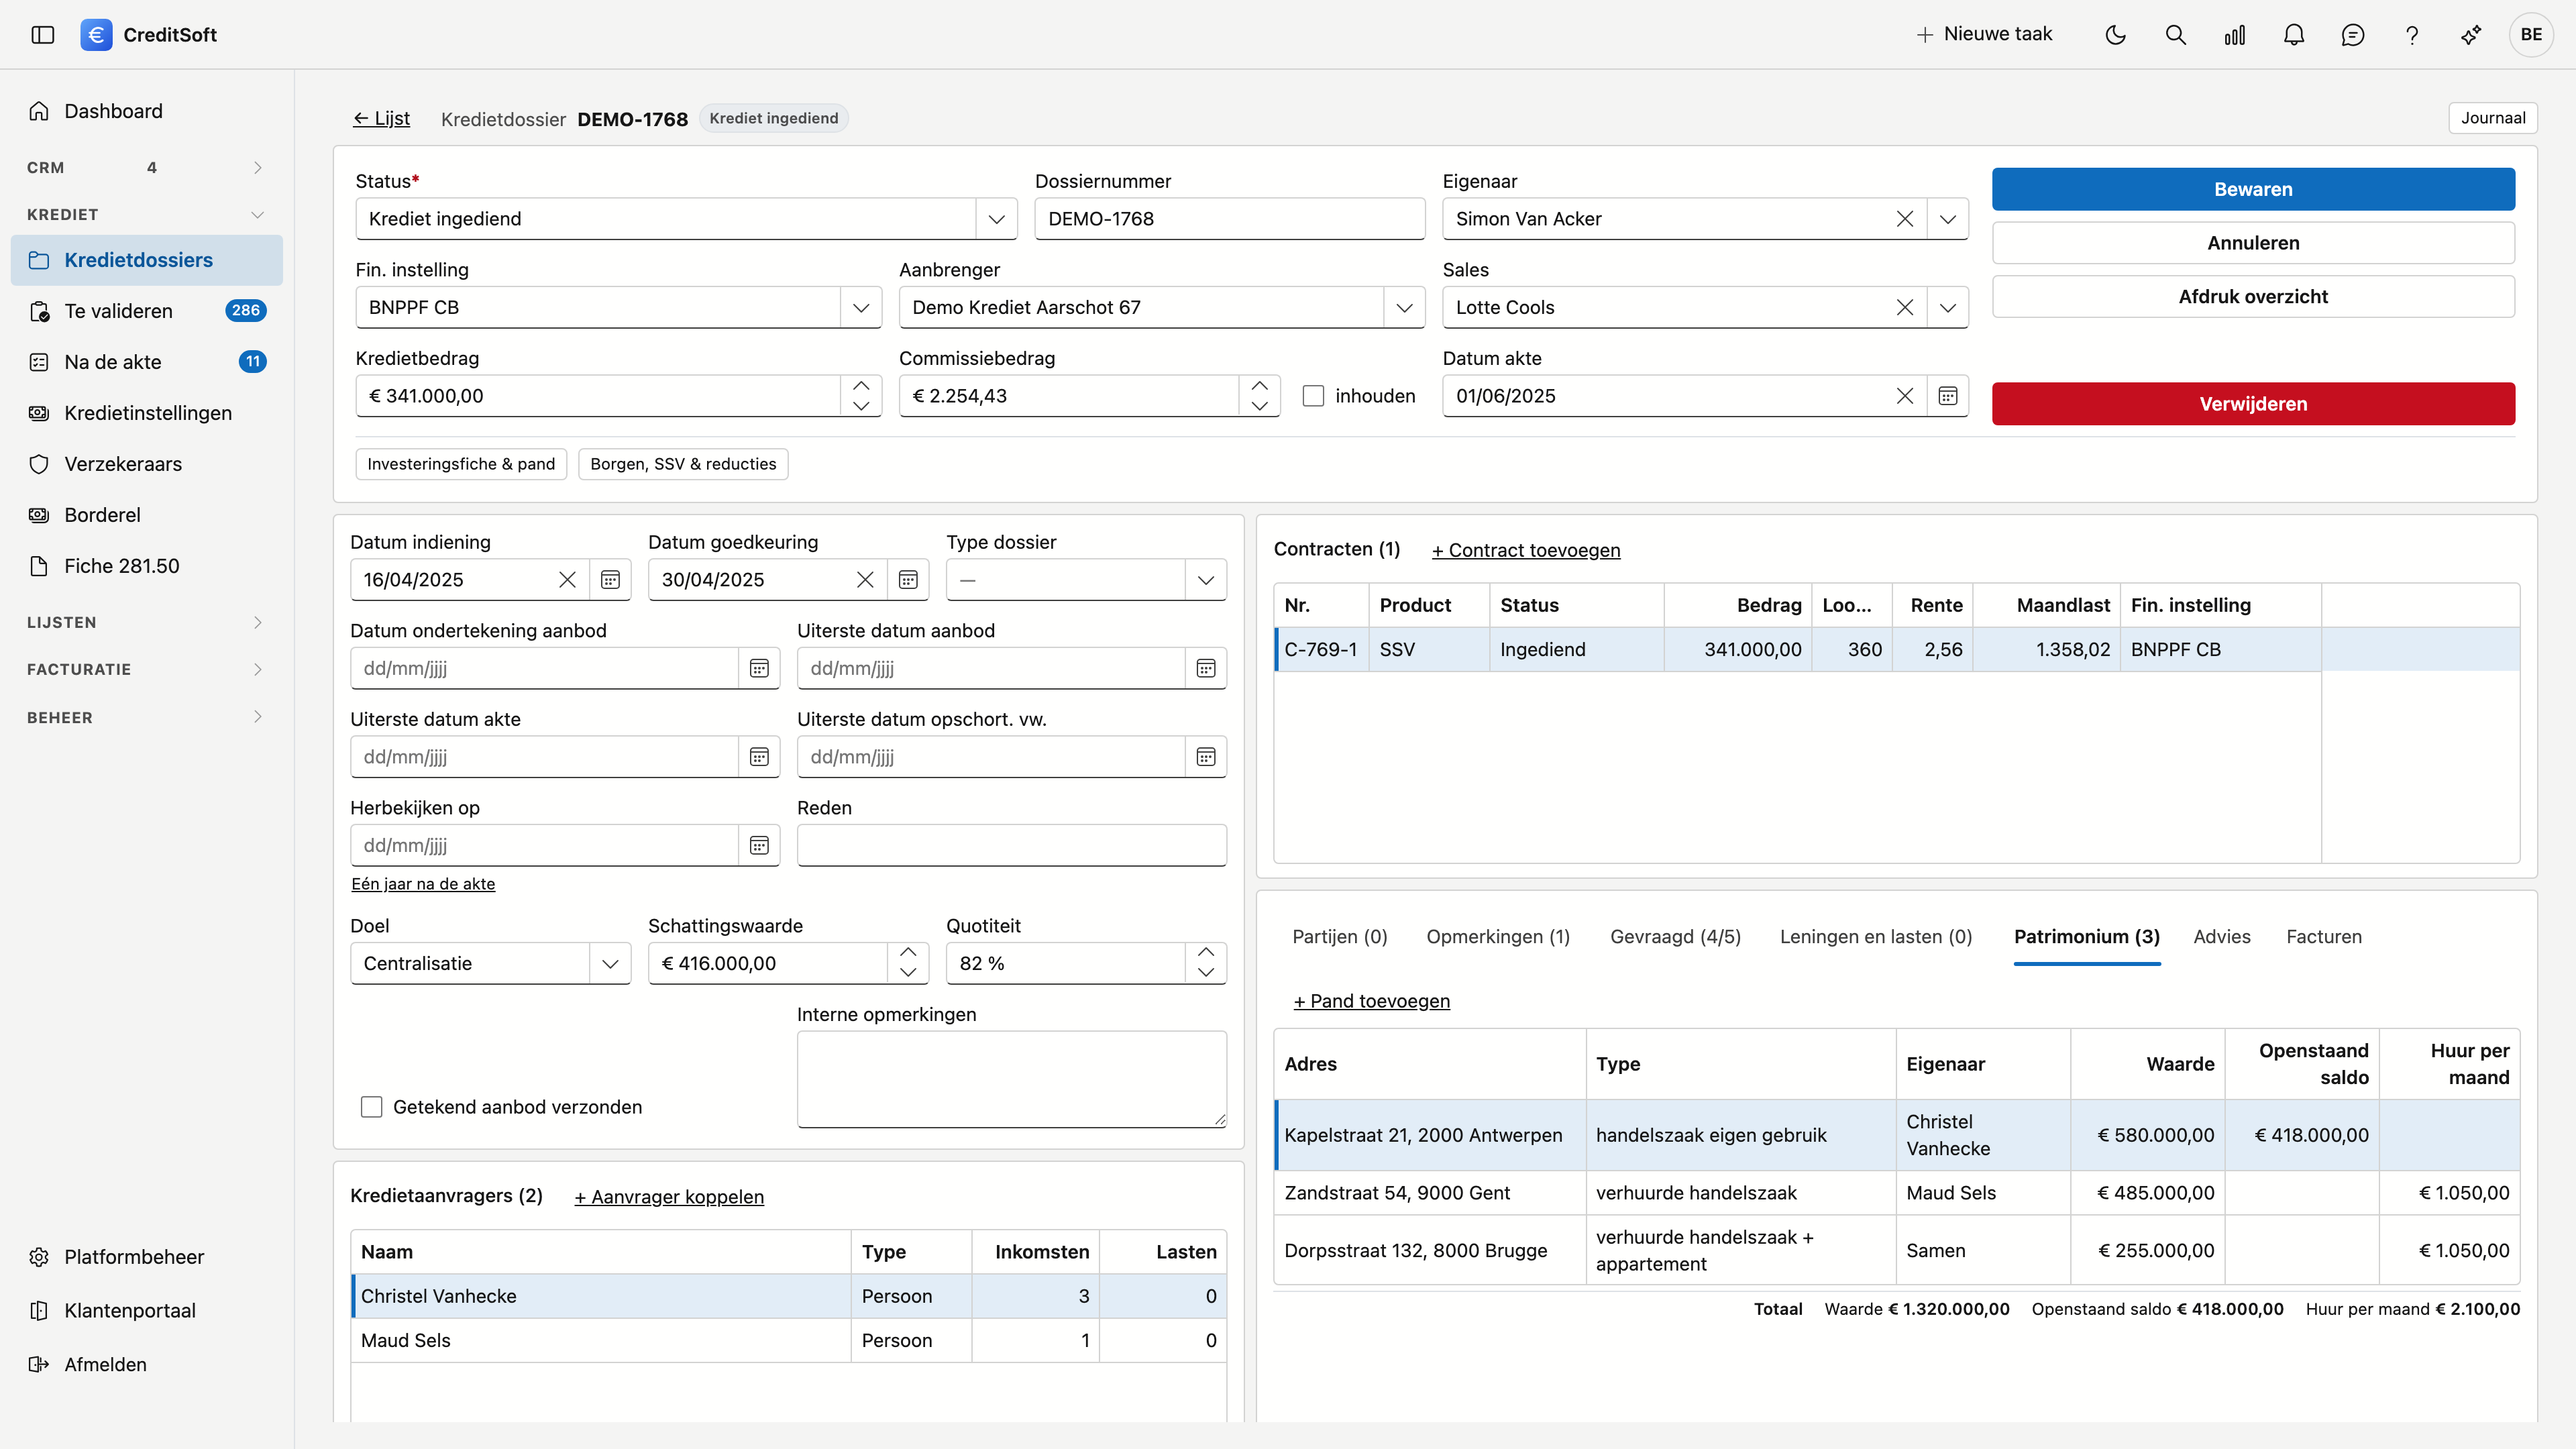Open the chat messages icon
Viewport: 2576px width, 1449px height.
pos(2352,35)
